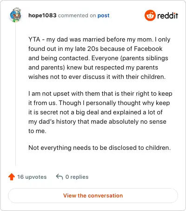Click the reply arrow icon
The height and width of the screenshot is (211, 186).
click(60, 176)
